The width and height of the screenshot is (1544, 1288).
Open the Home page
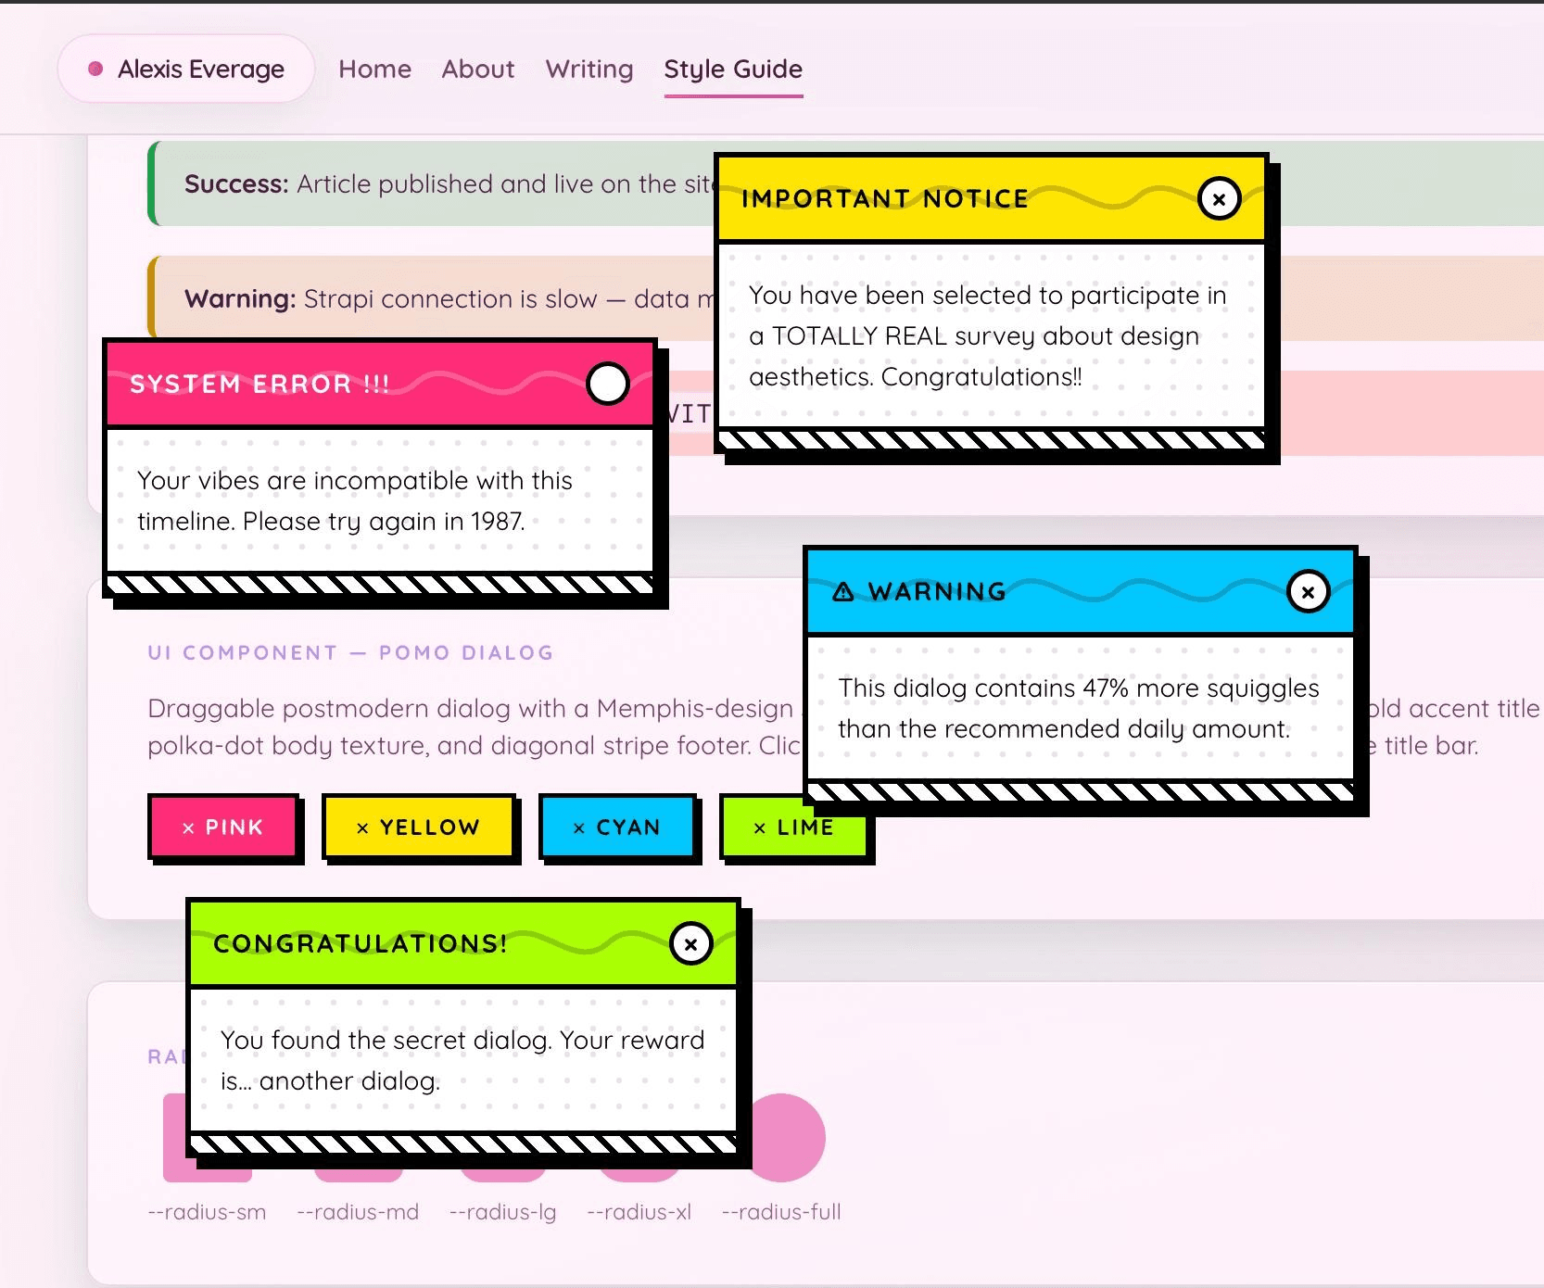click(374, 69)
